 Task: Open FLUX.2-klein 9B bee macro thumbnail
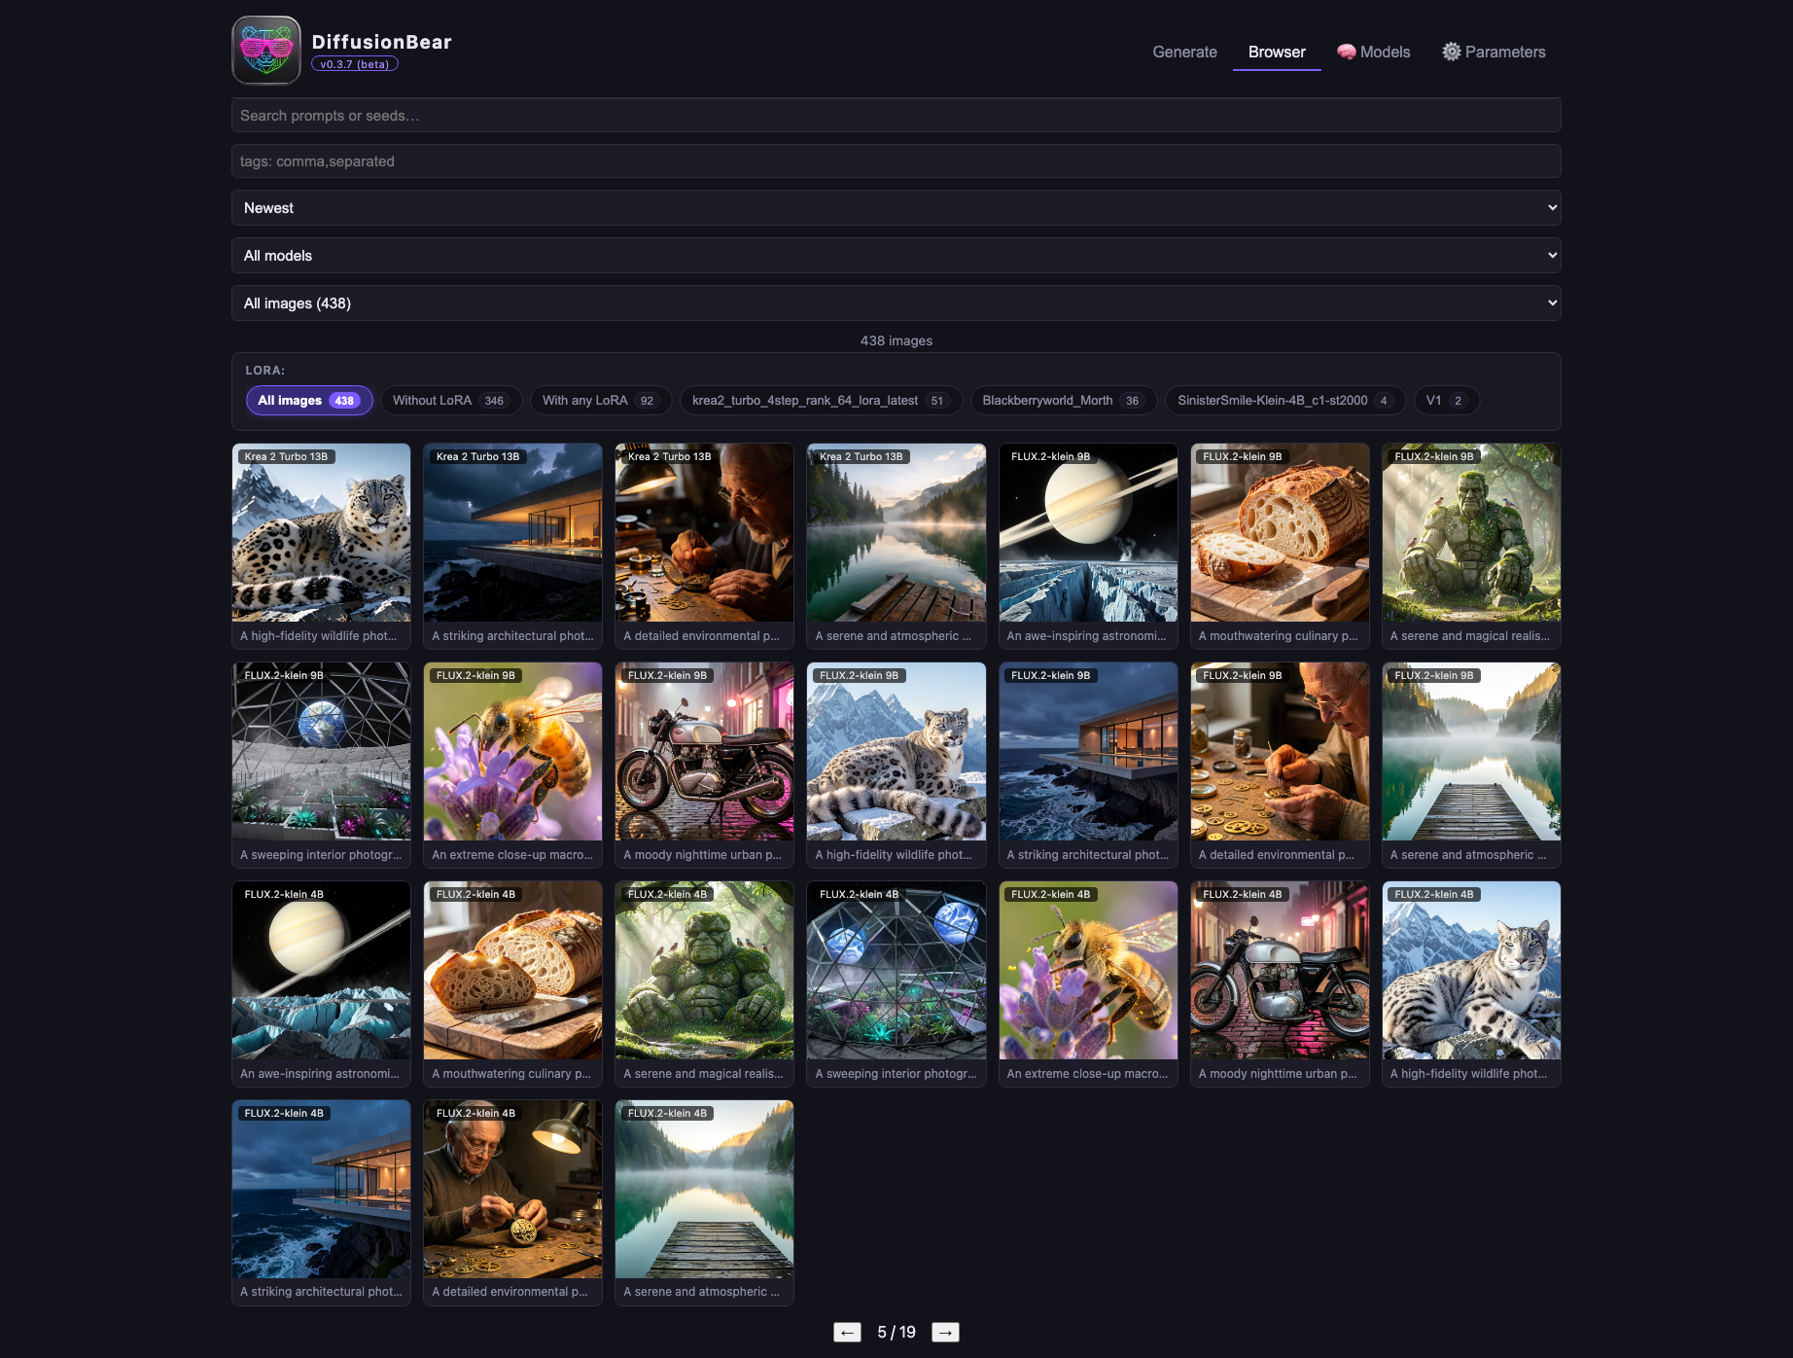512,752
